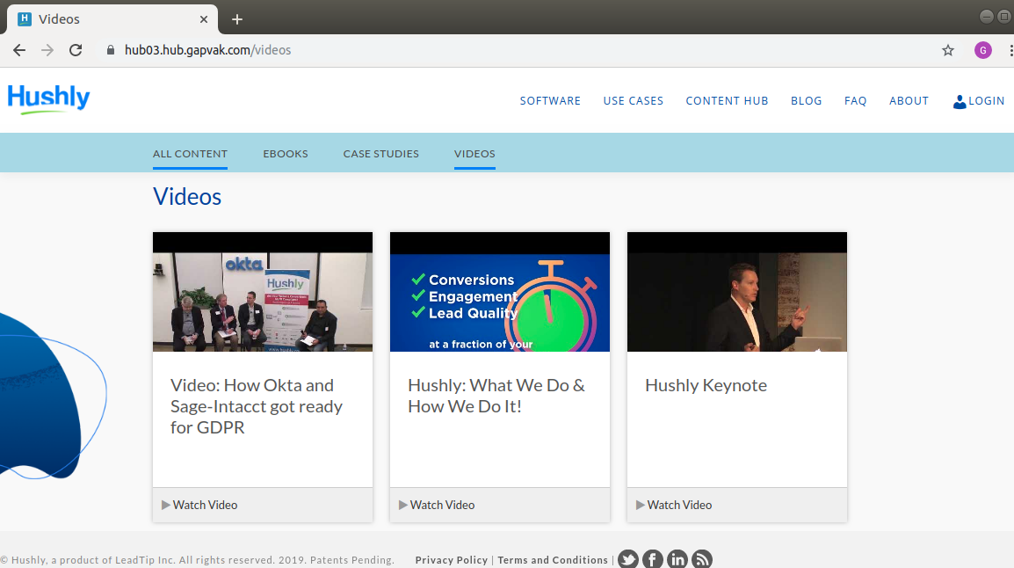Click play triangle under What We Do video
This screenshot has height=568, width=1014.
tap(403, 506)
